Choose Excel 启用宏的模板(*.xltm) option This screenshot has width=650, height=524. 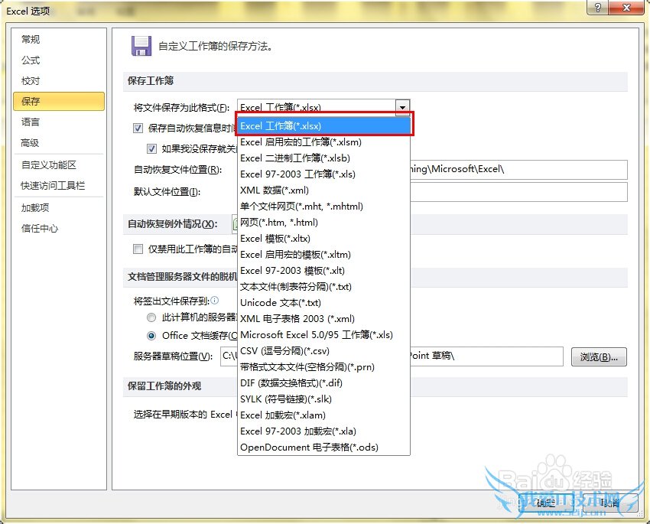(323, 255)
